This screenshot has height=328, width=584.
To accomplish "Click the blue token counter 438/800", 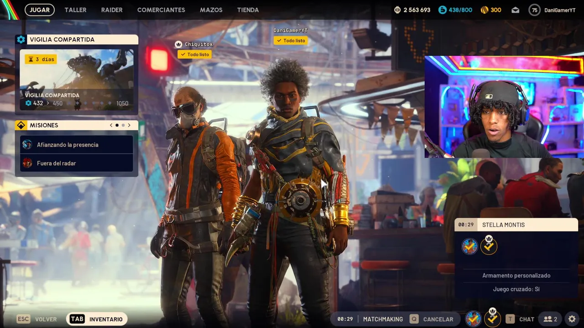I will tap(455, 10).
